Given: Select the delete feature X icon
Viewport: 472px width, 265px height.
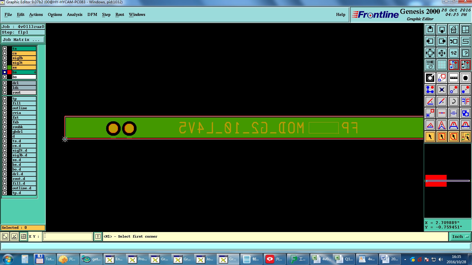Looking at the screenshot, I should click(442, 90).
